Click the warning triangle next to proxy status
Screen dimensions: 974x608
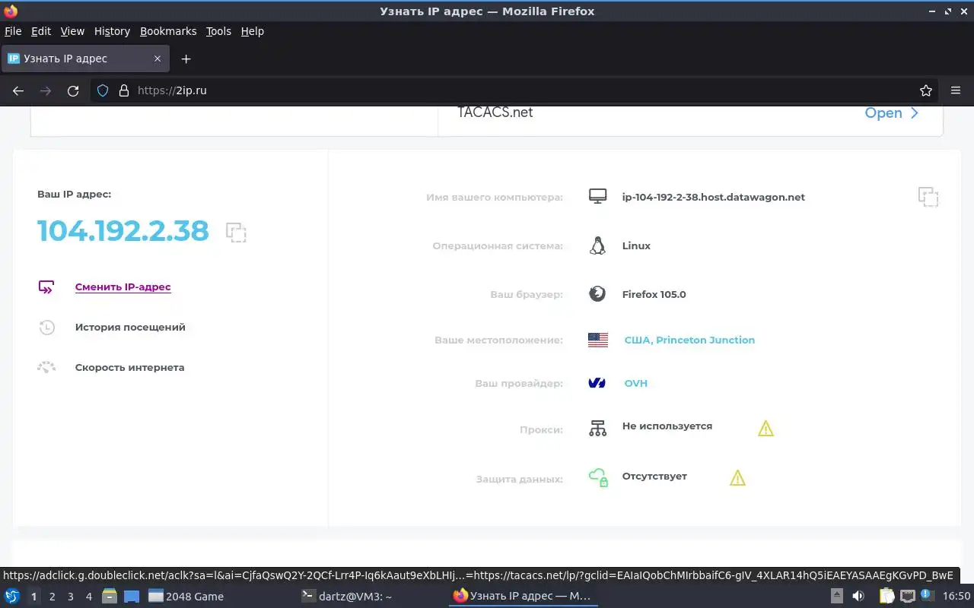tap(766, 429)
